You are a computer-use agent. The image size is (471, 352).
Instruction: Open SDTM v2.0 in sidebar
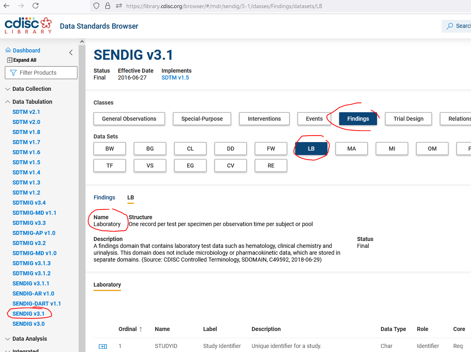[x=26, y=122]
